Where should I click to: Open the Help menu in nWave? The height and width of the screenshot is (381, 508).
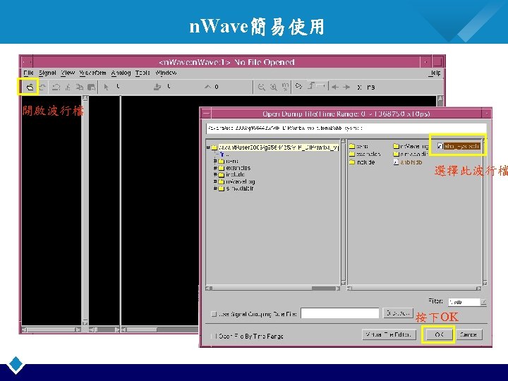tap(435, 73)
